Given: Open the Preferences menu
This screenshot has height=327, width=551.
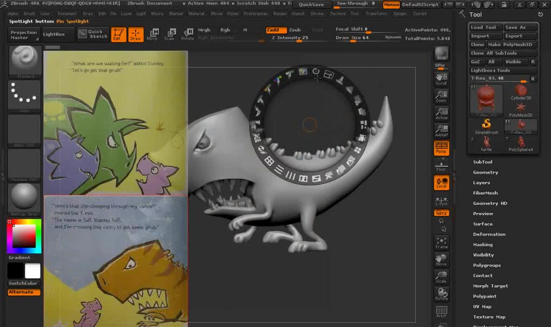Looking at the screenshot, I should pos(256,13).
